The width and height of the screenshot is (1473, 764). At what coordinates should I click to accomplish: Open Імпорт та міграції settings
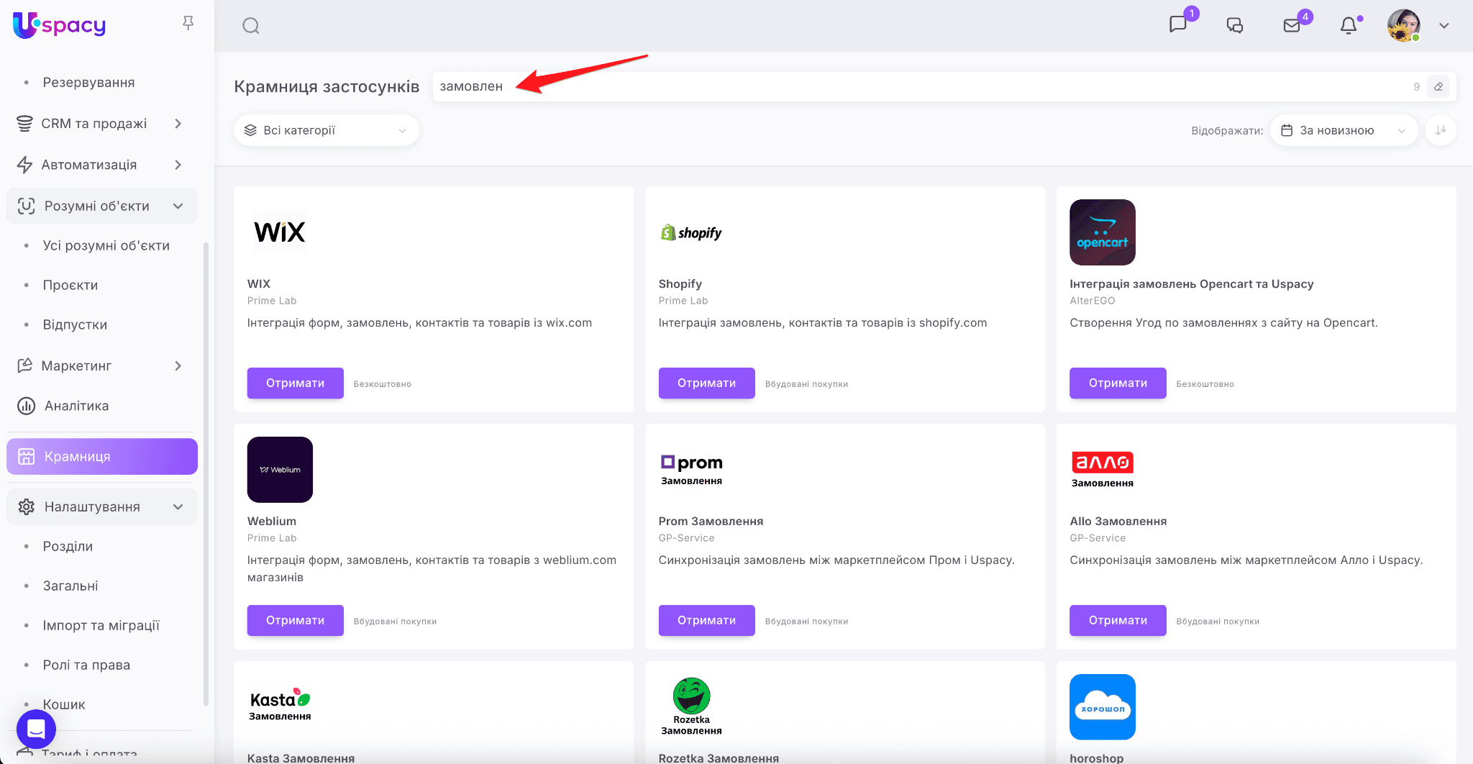[x=101, y=626]
